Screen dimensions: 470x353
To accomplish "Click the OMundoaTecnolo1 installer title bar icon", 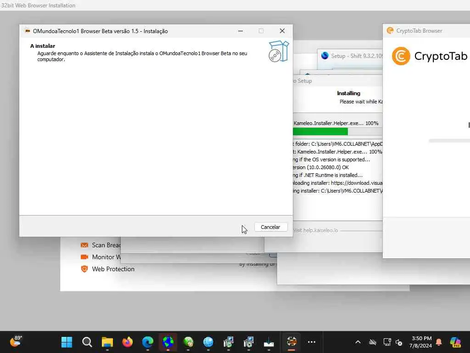I will tap(28, 31).
